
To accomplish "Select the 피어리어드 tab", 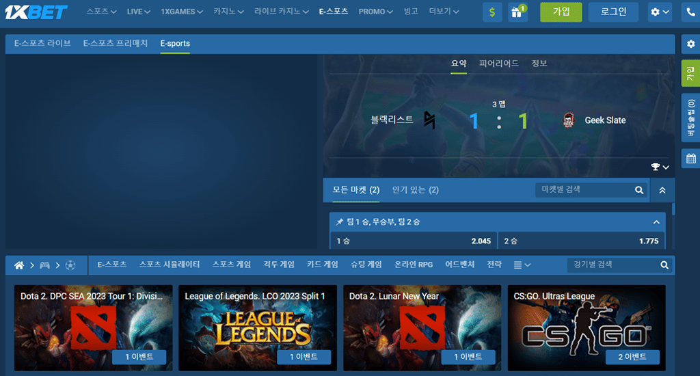I will [x=498, y=64].
